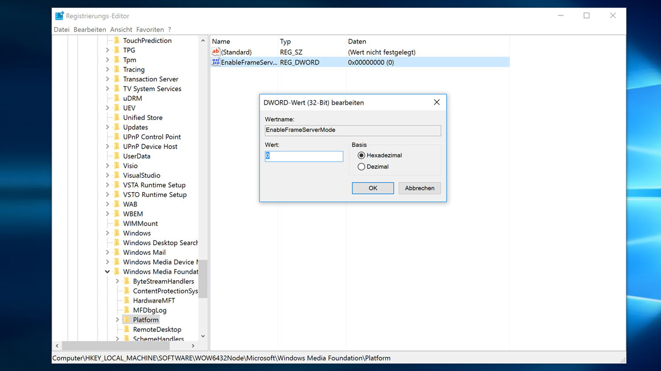
Task: Select the Windows Desktop Search key
Action: pos(160,243)
